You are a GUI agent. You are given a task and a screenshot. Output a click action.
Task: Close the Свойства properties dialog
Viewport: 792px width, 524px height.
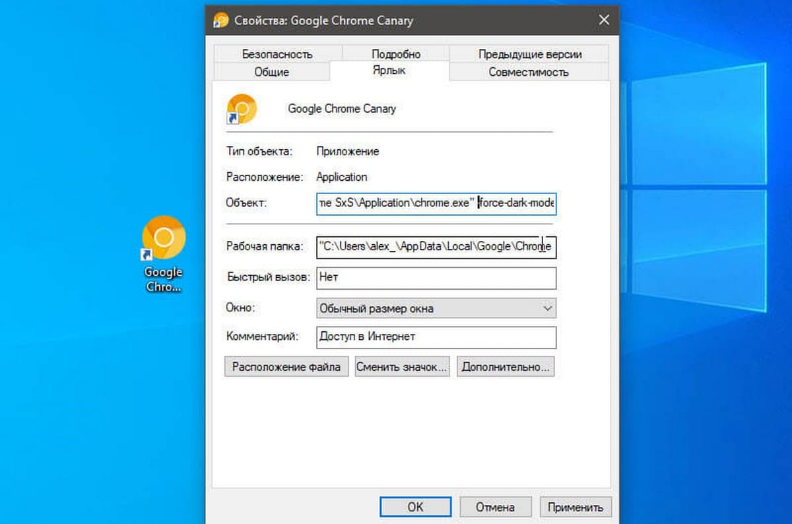tap(604, 20)
